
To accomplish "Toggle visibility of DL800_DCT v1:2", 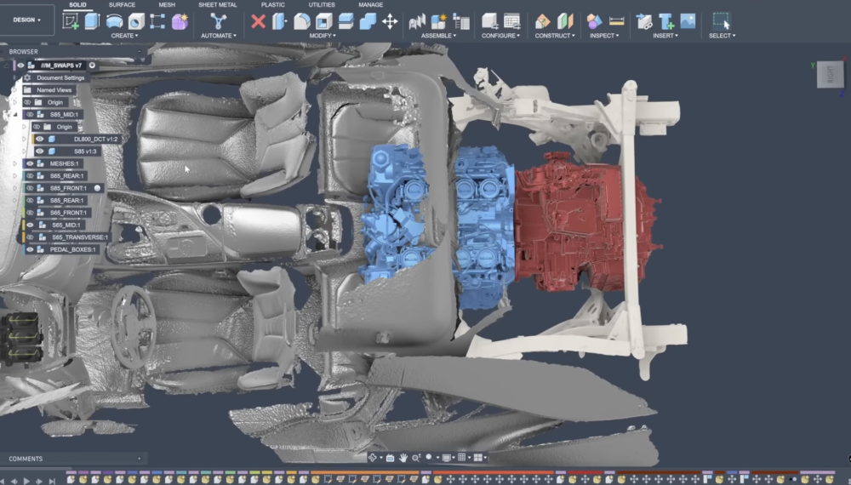I will 39,139.
